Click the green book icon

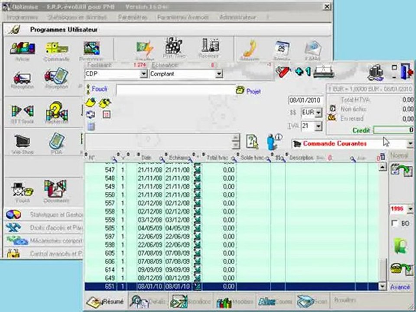400,246
